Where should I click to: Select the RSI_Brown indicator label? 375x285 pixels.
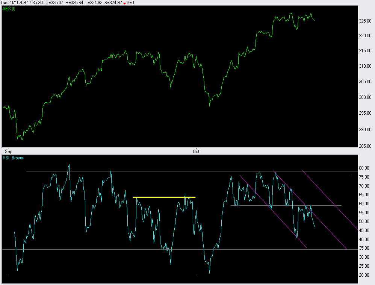13,158
